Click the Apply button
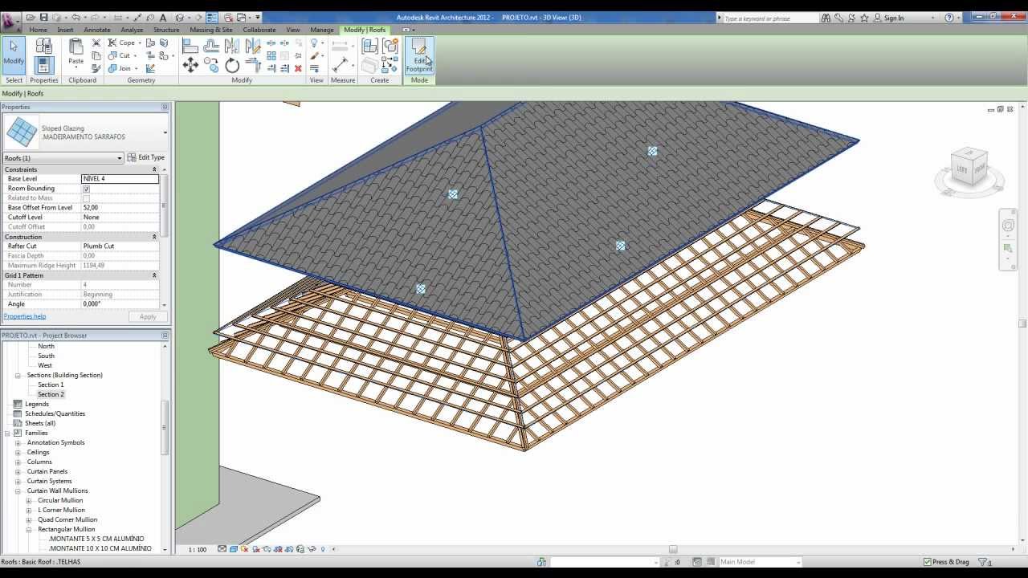1028x578 pixels. [x=148, y=316]
